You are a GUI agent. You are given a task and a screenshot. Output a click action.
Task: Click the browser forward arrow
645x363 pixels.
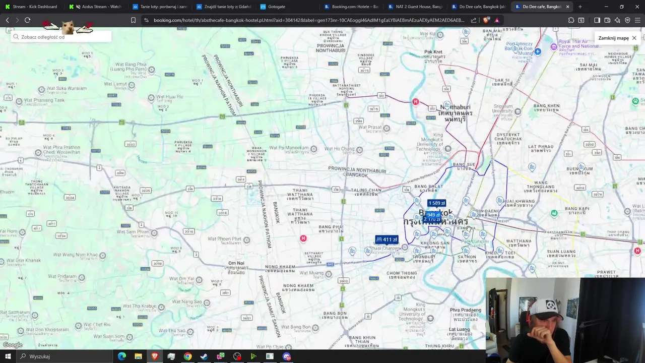pos(17,20)
